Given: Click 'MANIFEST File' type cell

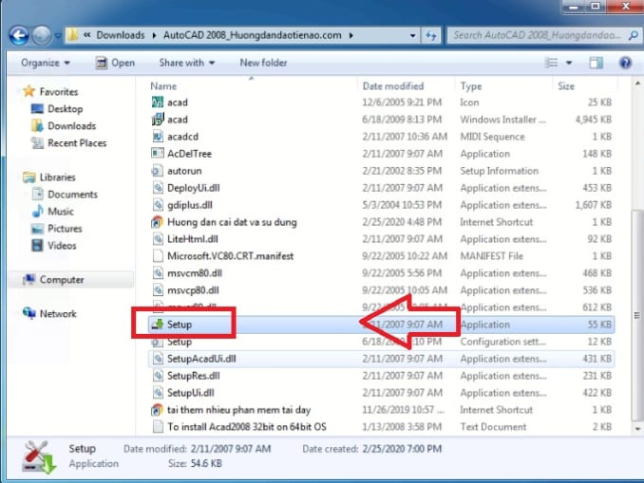Looking at the screenshot, I should pos(491,256).
